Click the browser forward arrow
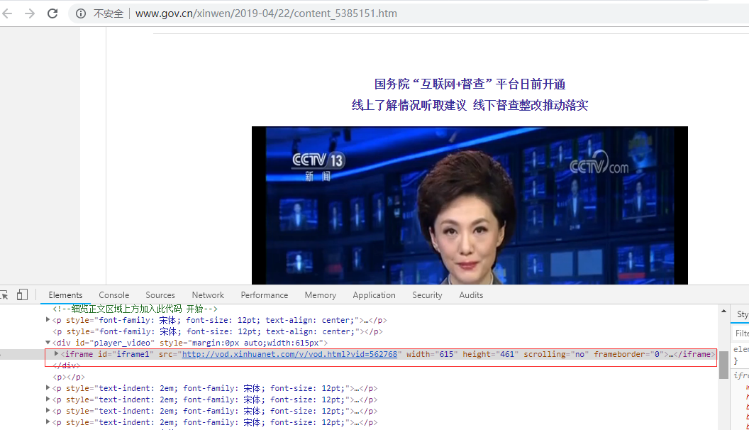 [30, 13]
